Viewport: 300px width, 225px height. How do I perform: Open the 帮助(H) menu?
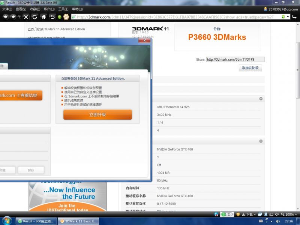77,9
